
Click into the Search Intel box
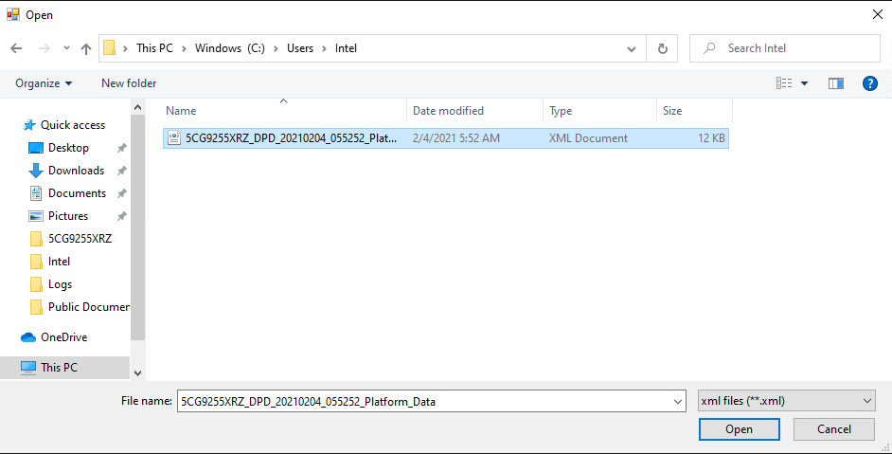click(784, 48)
